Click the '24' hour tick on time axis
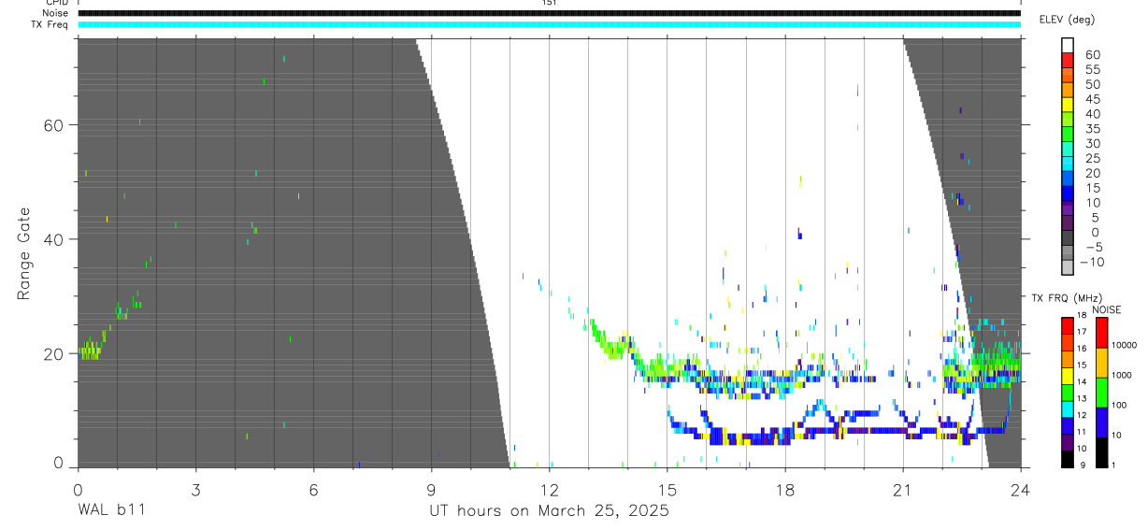 pos(1020,489)
